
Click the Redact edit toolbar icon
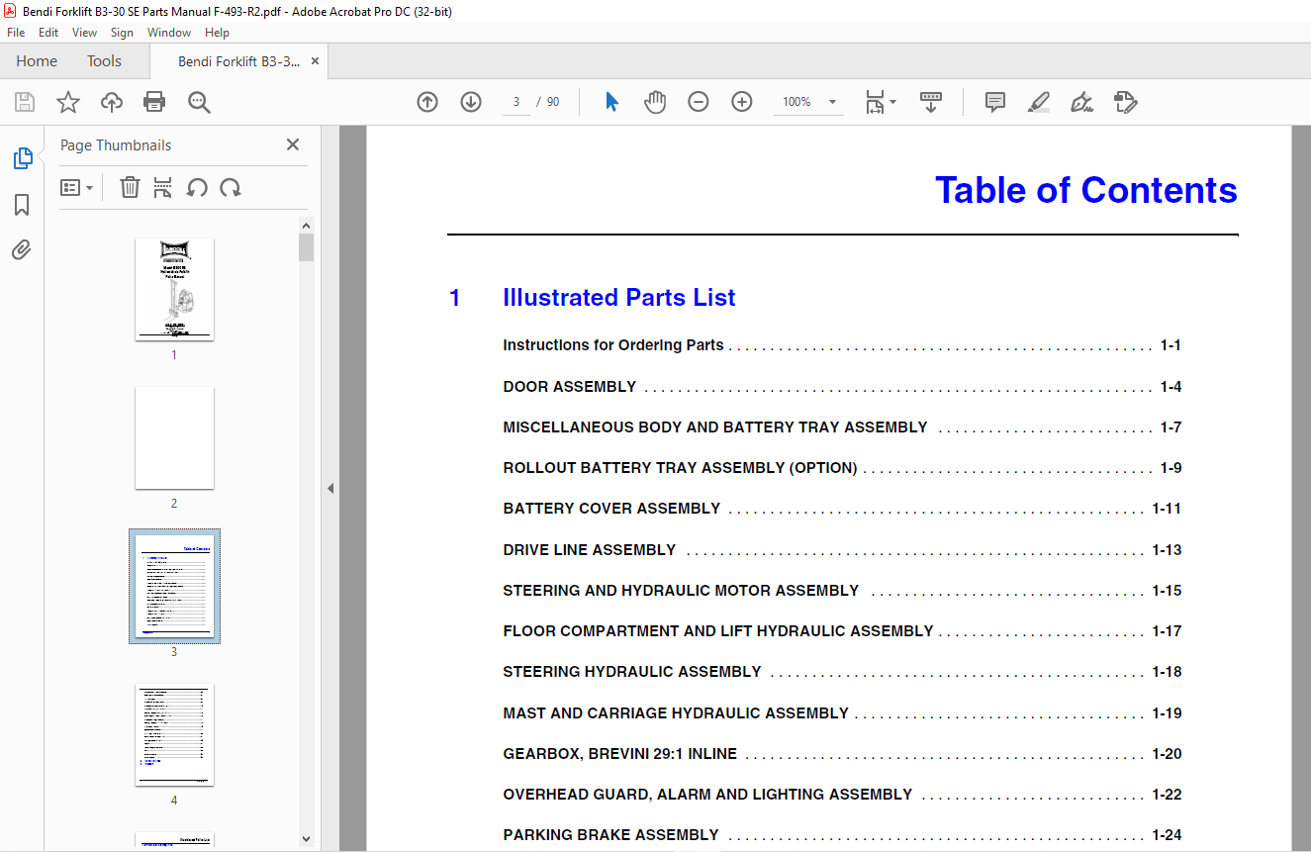click(1125, 102)
